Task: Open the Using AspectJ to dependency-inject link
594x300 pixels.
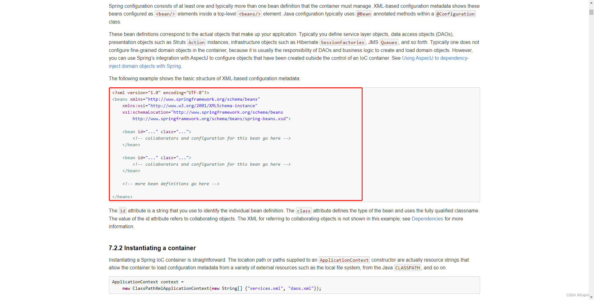Action: click(x=435, y=58)
